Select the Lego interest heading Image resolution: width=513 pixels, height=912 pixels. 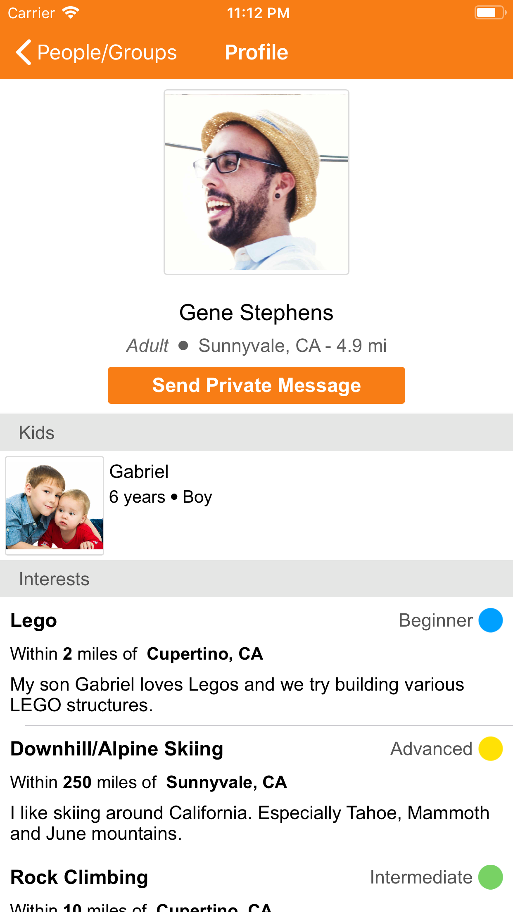point(34,620)
